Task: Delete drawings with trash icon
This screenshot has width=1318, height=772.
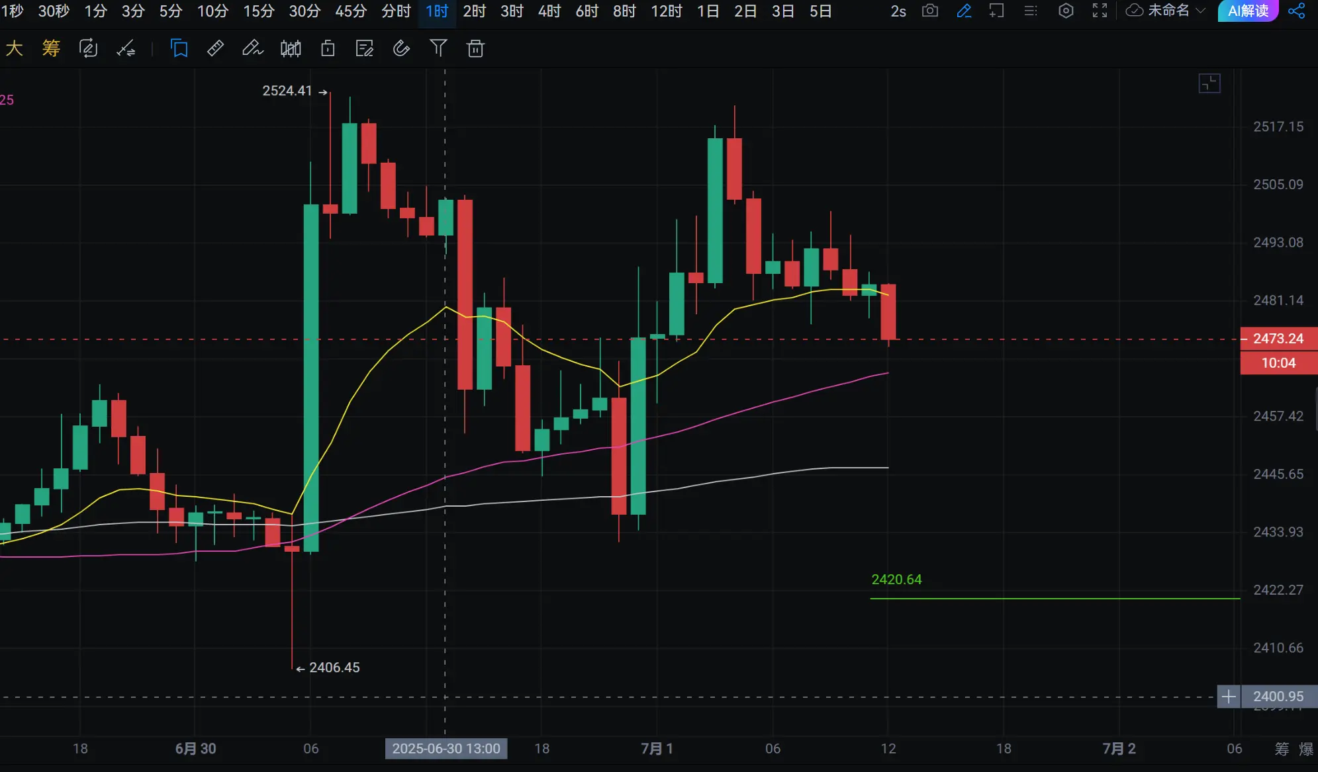Action: (475, 48)
